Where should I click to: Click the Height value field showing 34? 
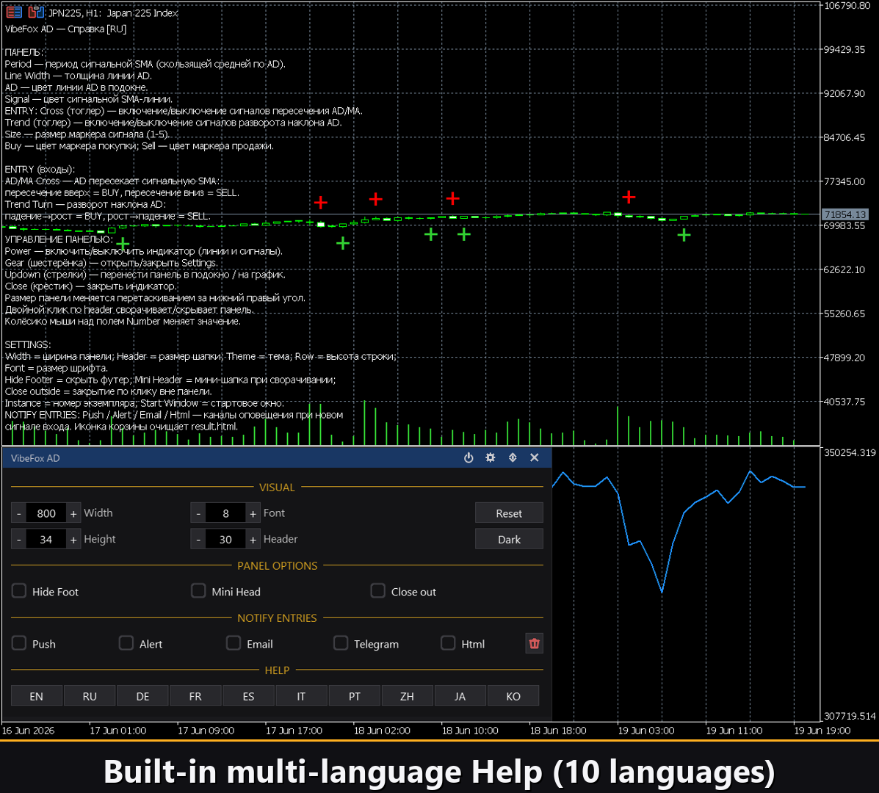coord(46,539)
